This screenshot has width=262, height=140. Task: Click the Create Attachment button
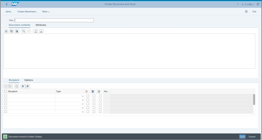click(x=27, y=12)
